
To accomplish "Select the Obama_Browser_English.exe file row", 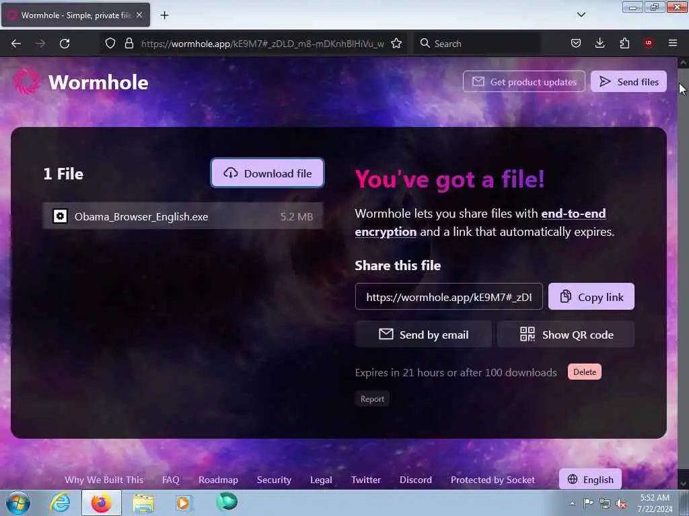I will [183, 216].
